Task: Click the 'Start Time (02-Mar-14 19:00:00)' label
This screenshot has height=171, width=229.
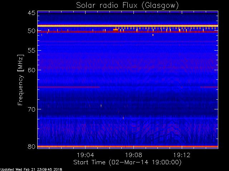Action: 127,162
